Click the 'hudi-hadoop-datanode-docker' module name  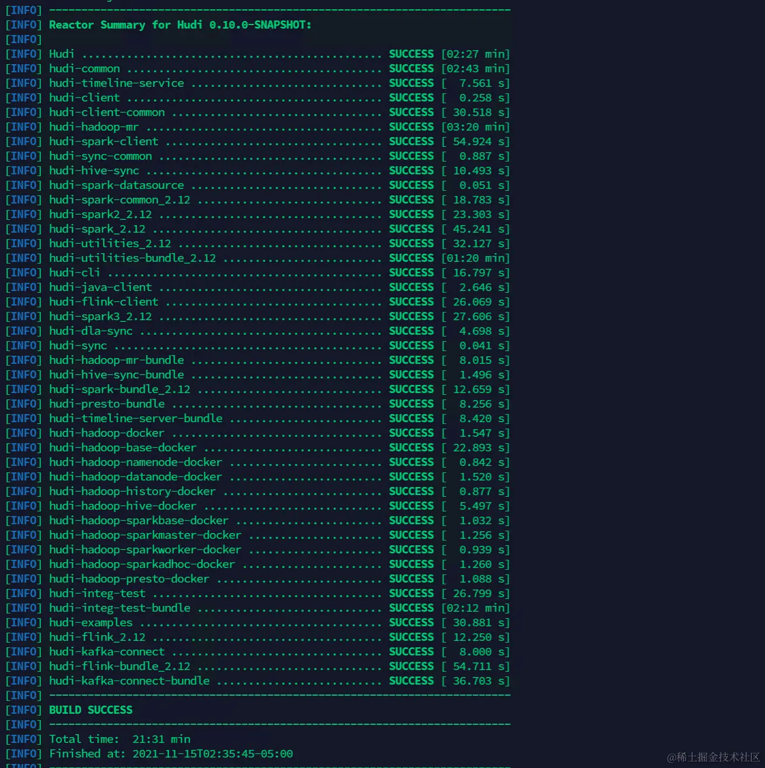click(x=136, y=476)
